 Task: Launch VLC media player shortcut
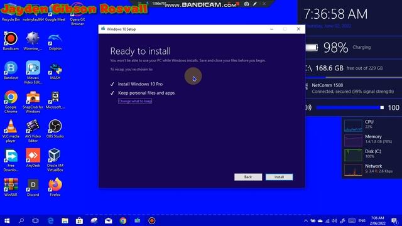pos(11,131)
